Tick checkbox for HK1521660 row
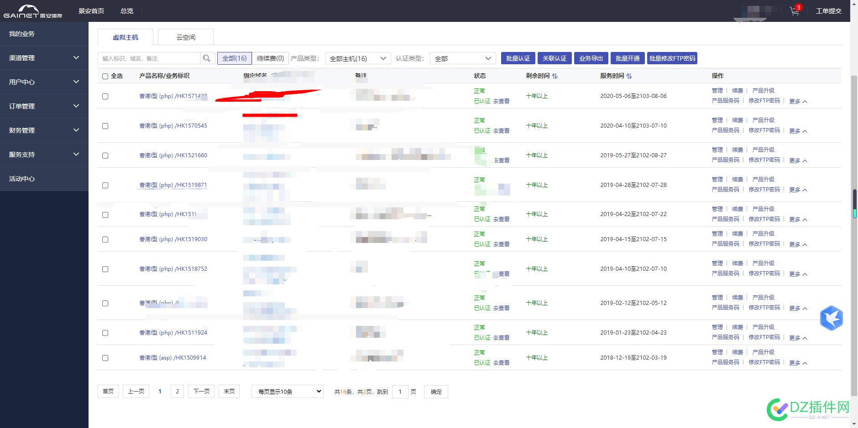 coord(105,155)
